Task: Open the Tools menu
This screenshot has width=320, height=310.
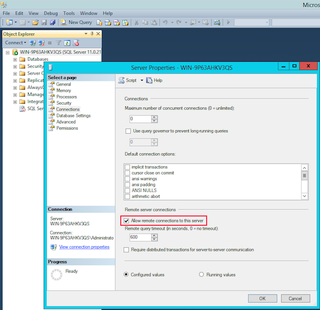Action: click(69, 13)
